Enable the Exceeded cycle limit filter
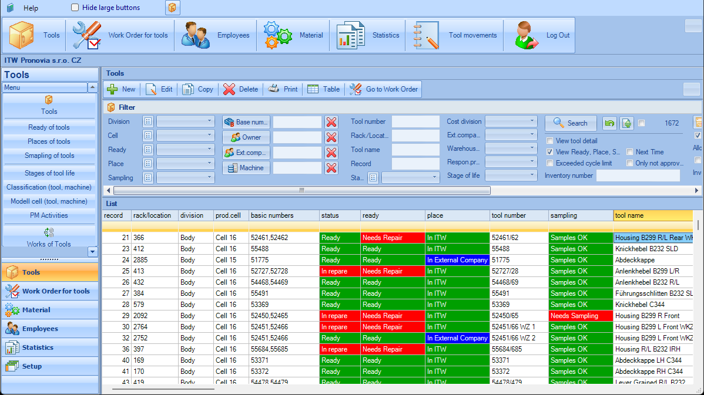This screenshot has width=704, height=395. [550, 163]
